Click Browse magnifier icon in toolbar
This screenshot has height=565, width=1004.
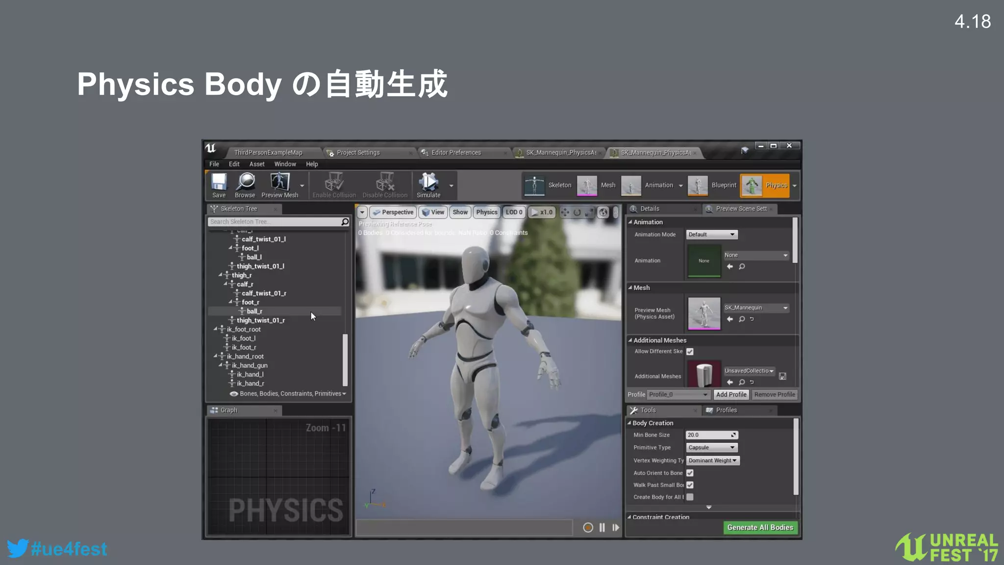click(x=245, y=185)
